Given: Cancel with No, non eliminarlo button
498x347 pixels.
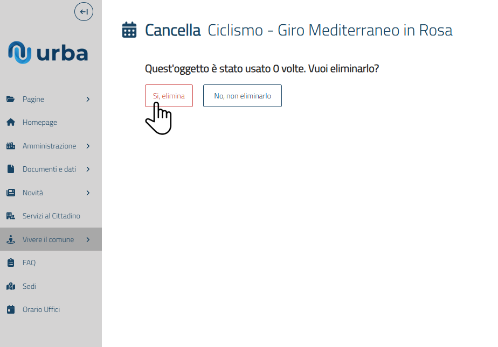Looking at the screenshot, I should [x=242, y=96].
